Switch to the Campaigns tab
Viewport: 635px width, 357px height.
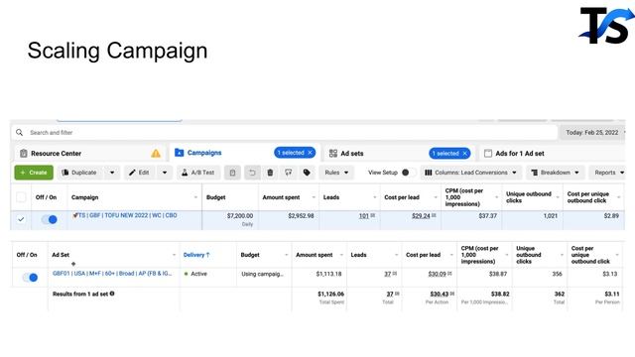tap(245, 153)
